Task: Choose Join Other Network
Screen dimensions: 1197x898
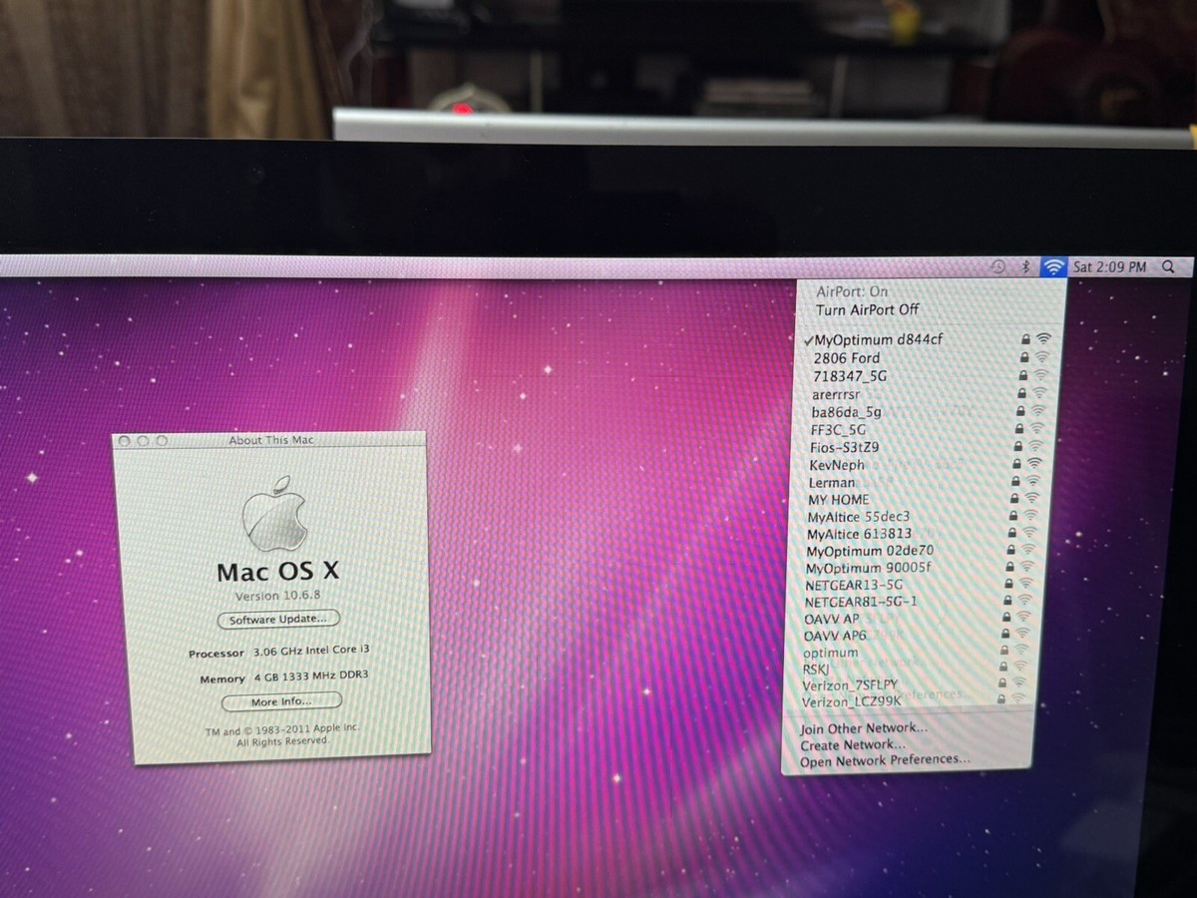Action: [x=860, y=728]
